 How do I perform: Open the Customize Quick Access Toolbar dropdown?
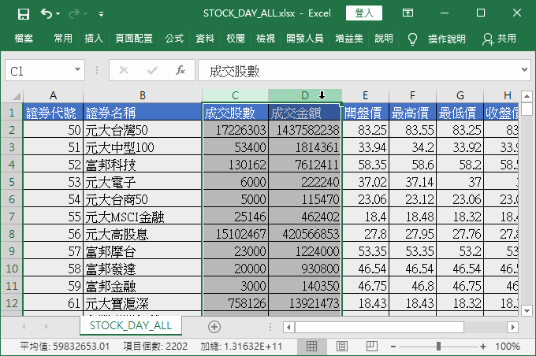click(101, 14)
